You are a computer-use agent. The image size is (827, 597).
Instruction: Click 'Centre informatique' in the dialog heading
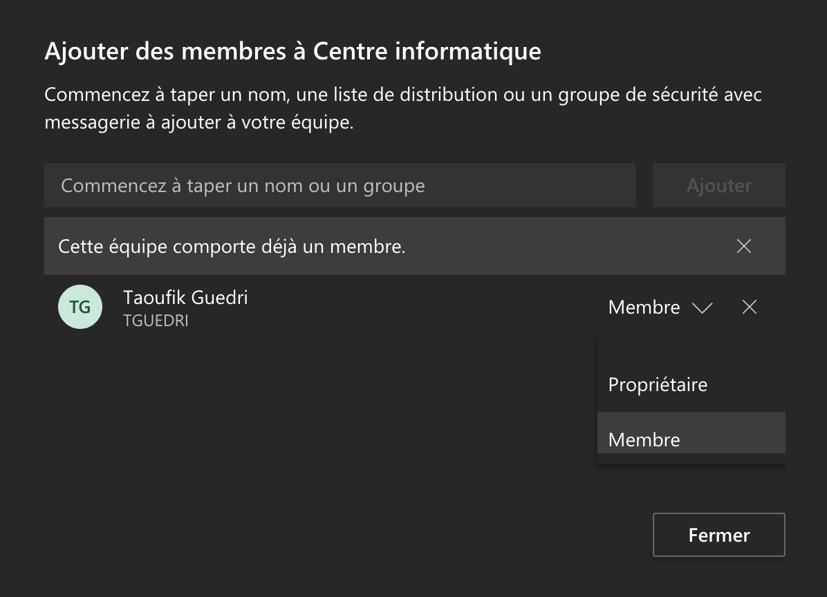coord(427,51)
